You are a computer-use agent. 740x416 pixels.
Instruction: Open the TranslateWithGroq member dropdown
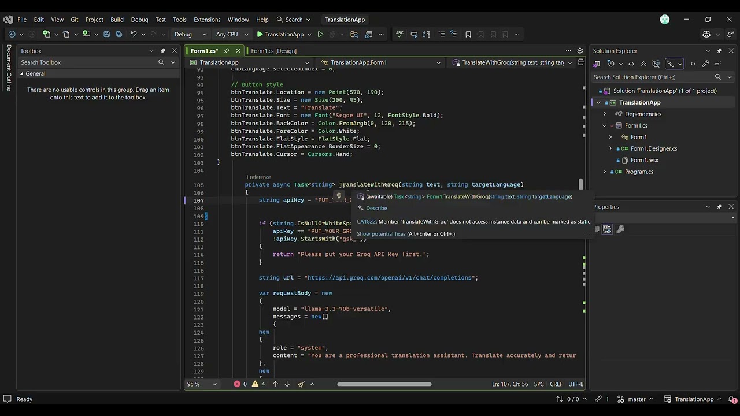513,62
